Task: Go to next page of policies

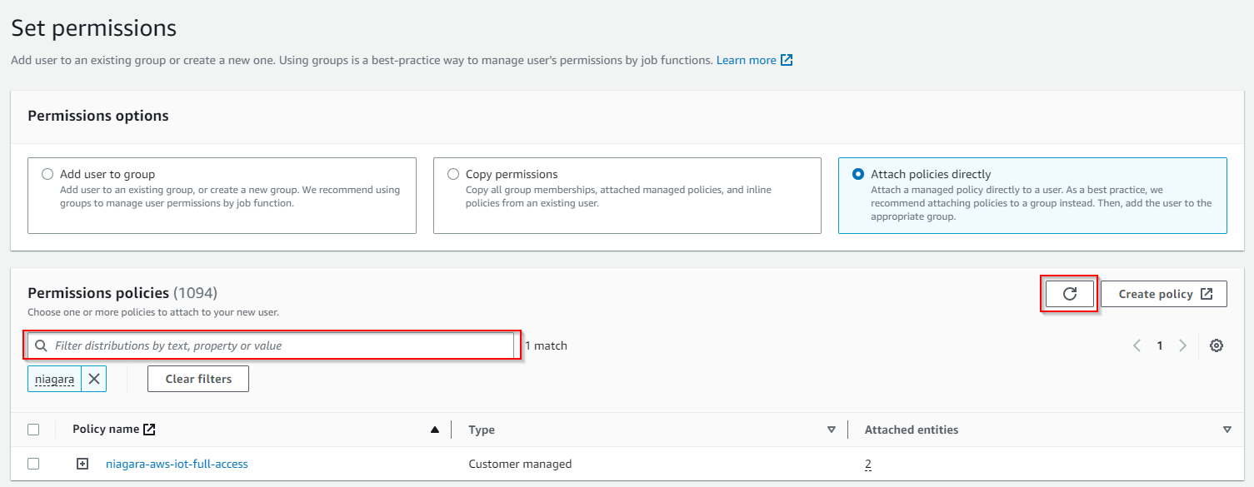Action: 1182,345
